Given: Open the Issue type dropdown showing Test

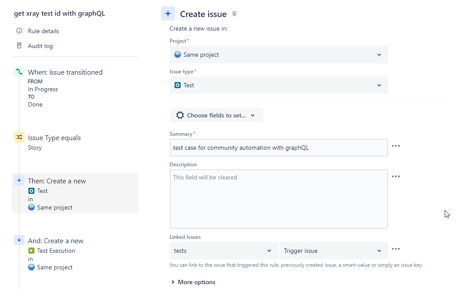Looking at the screenshot, I should (278, 85).
